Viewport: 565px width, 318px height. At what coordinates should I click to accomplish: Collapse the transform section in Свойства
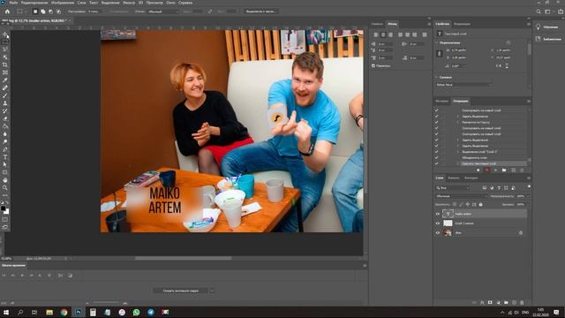(437, 42)
